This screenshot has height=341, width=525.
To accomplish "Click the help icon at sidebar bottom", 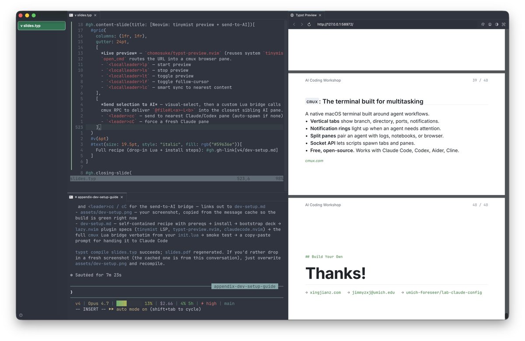I will (21, 315).
